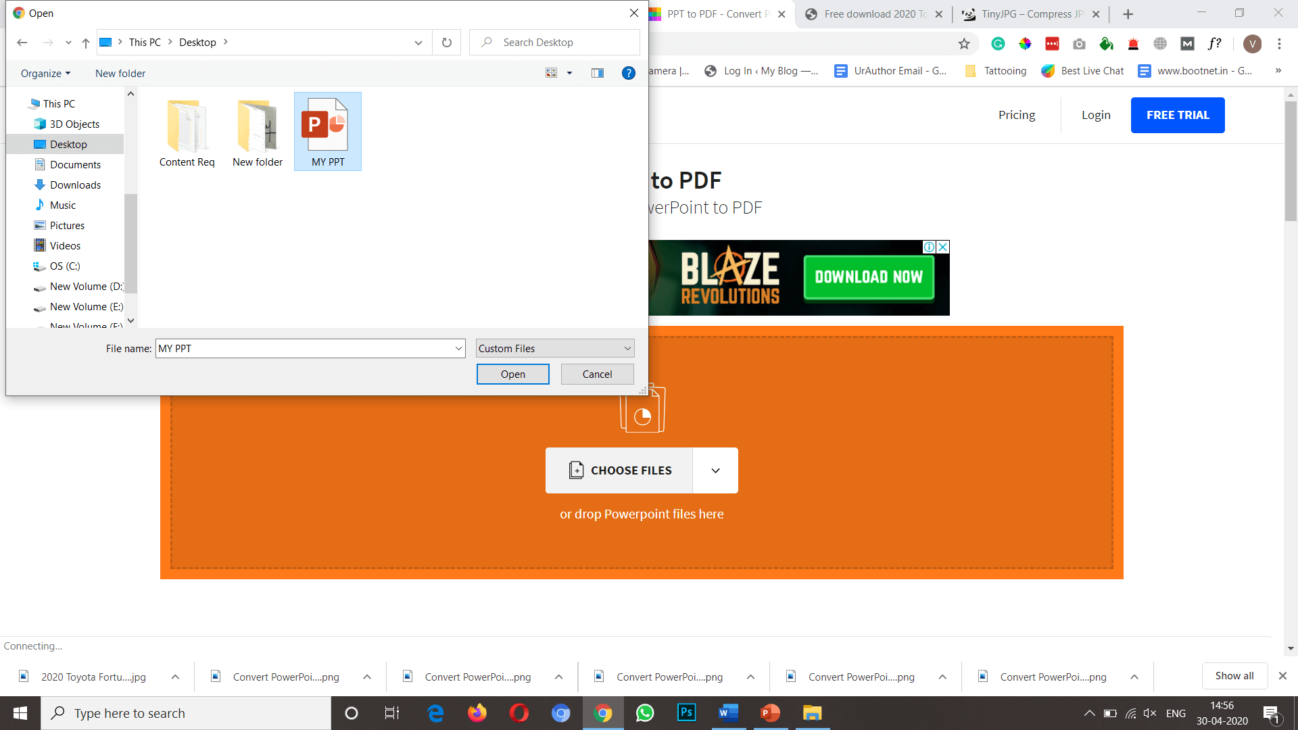Click the Cancel button to dismiss dialog
Screen dimensions: 1298x730
[x=596, y=374]
